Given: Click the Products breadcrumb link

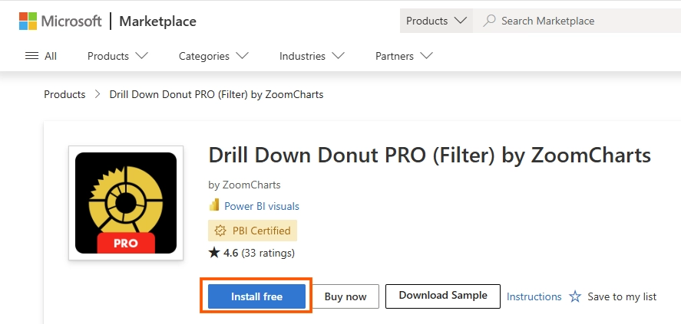Looking at the screenshot, I should [64, 94].
